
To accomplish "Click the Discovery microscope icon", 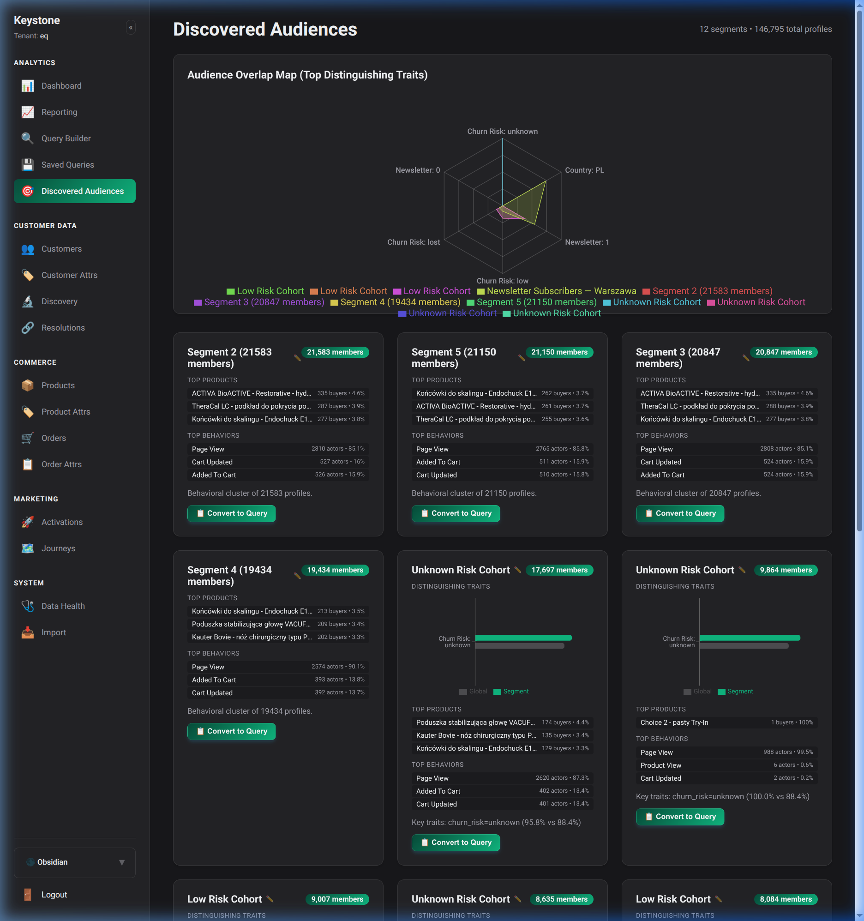I will (x=28, y=301).
